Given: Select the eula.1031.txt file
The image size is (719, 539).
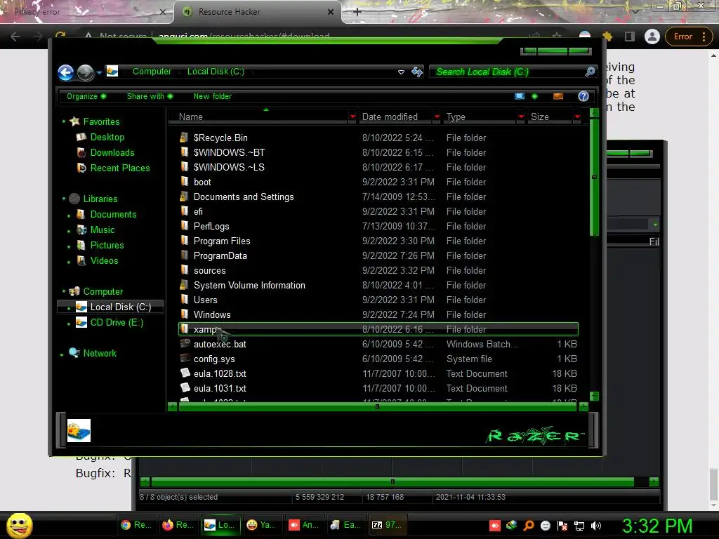Looking at the screenshot, I should click(x=220, y=388).
